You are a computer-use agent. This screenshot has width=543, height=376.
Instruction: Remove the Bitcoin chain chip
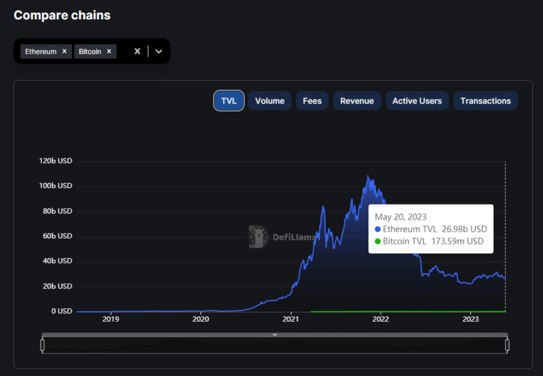[109, 51]
